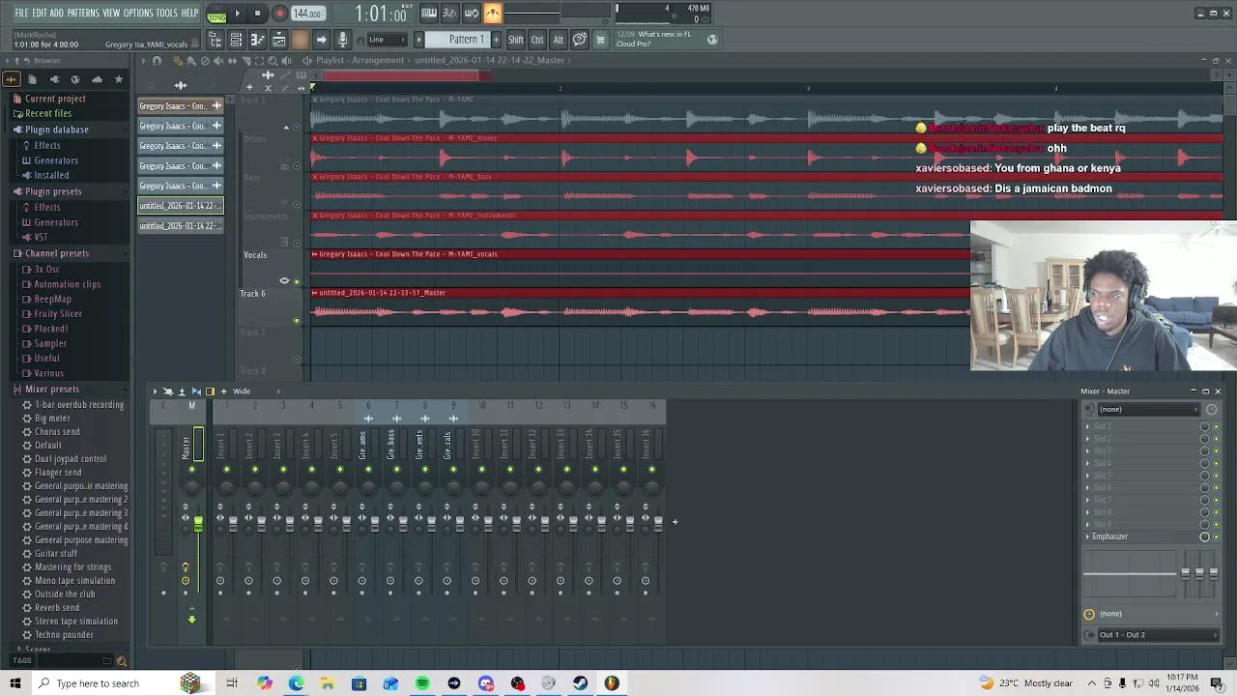Select the playlist mute tool icon
Viewport: 1237px width, 696px height.
point(218,60)
